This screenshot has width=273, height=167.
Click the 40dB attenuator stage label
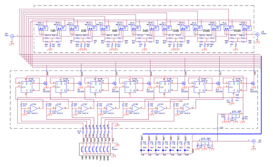(237, 31)
